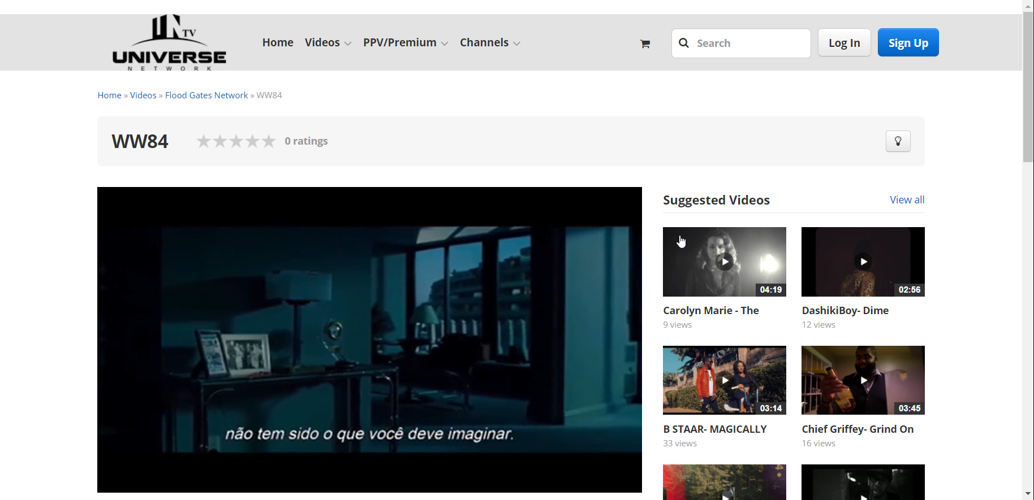The width and height of the screenshot is (1034, 500).
Task: Open the Home breadcrumb link
Action: tap(109, 95)
